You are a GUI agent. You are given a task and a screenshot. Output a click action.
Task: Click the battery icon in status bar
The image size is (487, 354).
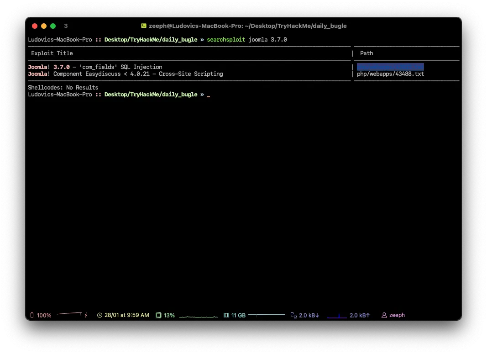click(32, 315)
